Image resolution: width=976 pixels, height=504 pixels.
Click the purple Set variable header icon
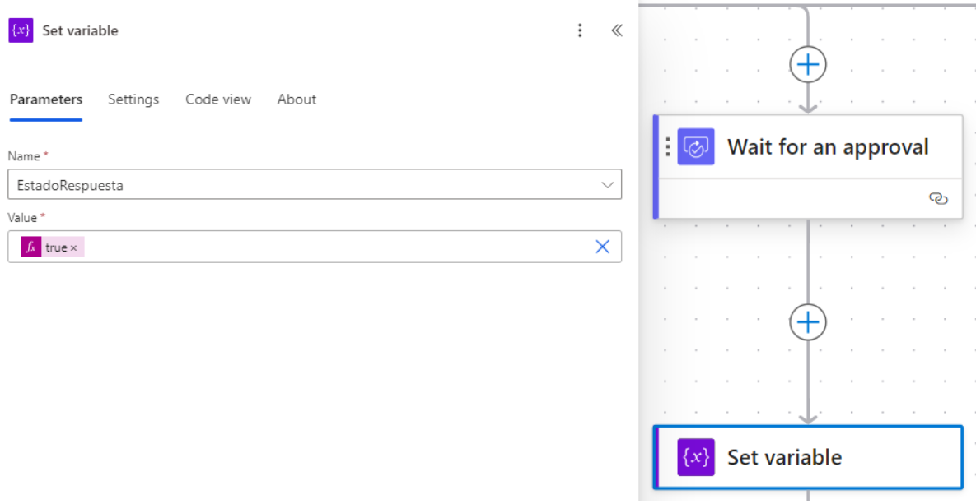(x=21, y=30)
